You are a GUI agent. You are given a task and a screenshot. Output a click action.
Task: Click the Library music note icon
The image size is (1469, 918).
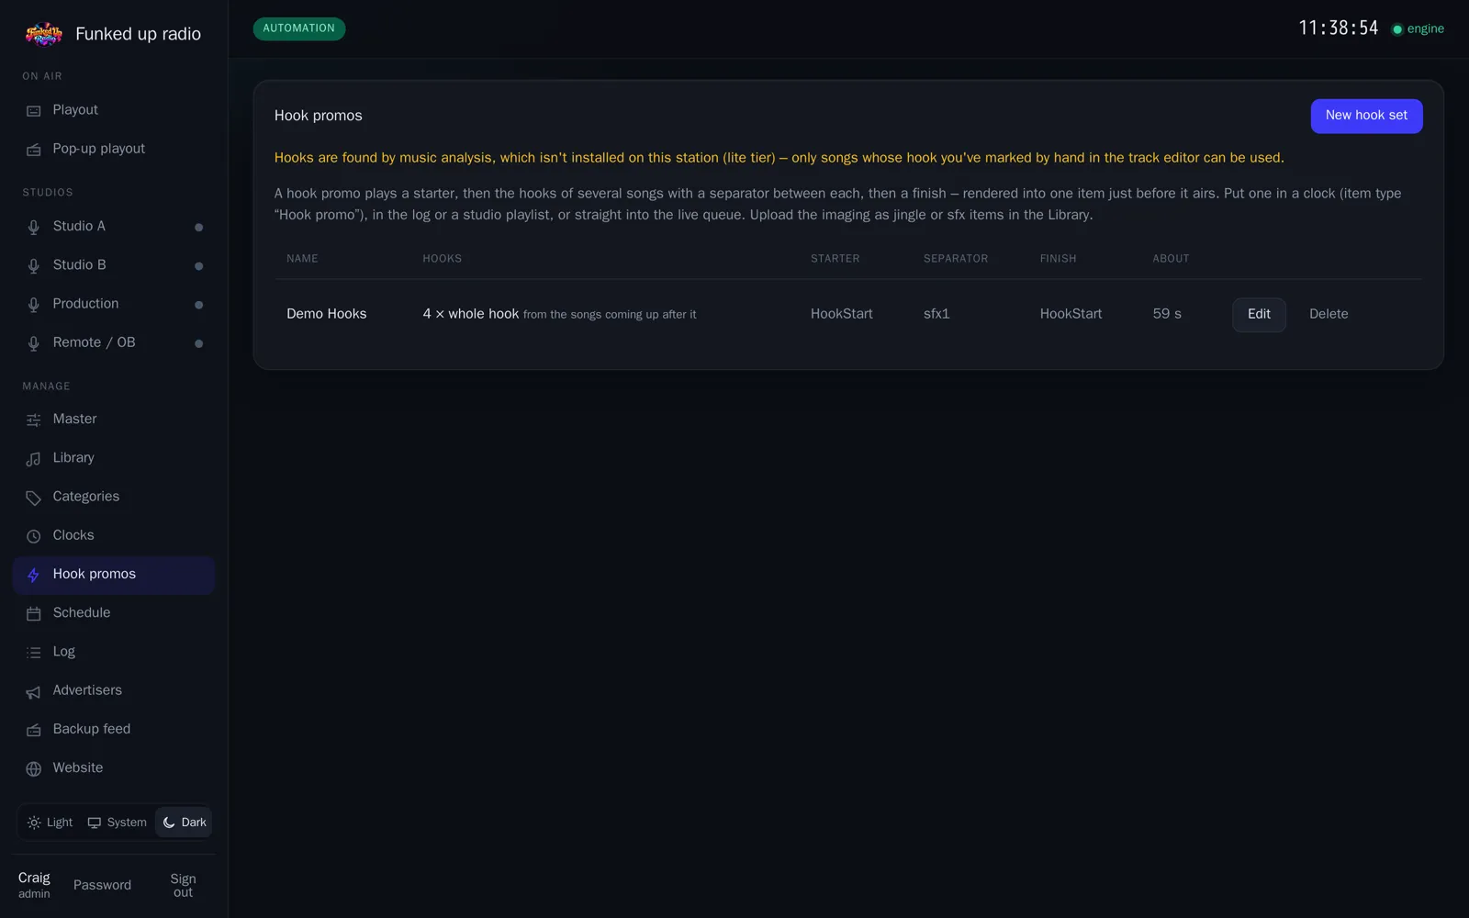[34, 458]
